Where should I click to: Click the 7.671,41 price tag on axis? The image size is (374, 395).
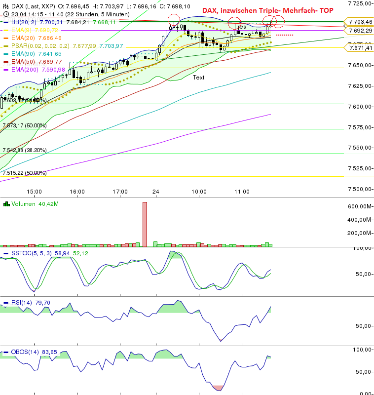point(360,48)
